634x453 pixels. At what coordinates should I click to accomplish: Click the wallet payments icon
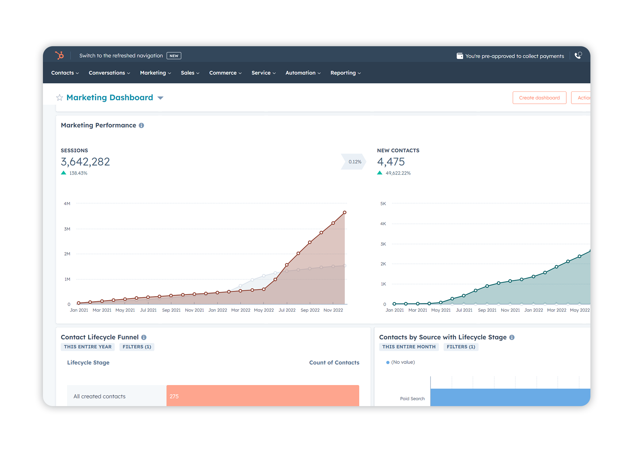460,56
